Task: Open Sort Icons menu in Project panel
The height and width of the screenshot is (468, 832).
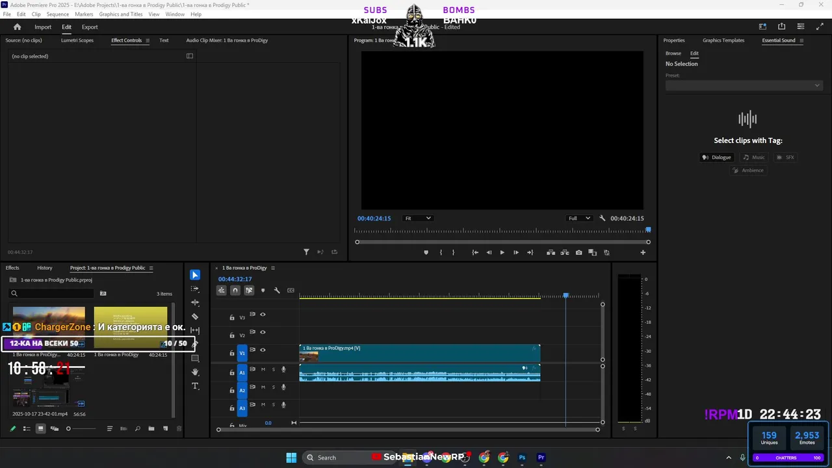Action: click(110, 428)
